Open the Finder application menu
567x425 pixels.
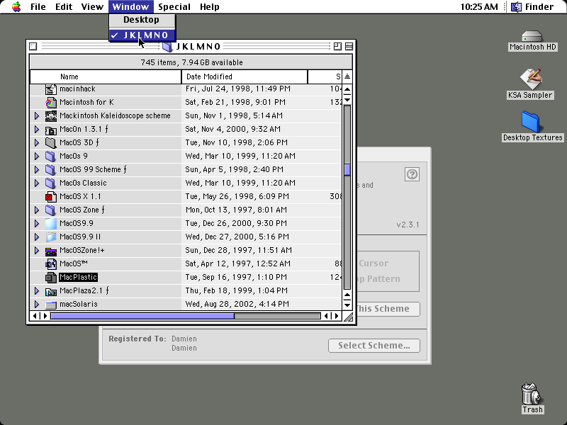[532, 6]
